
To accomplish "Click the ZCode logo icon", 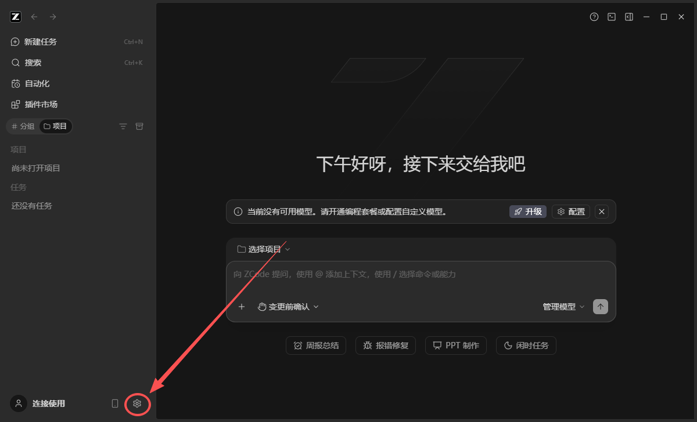I will tap(16, 17).
